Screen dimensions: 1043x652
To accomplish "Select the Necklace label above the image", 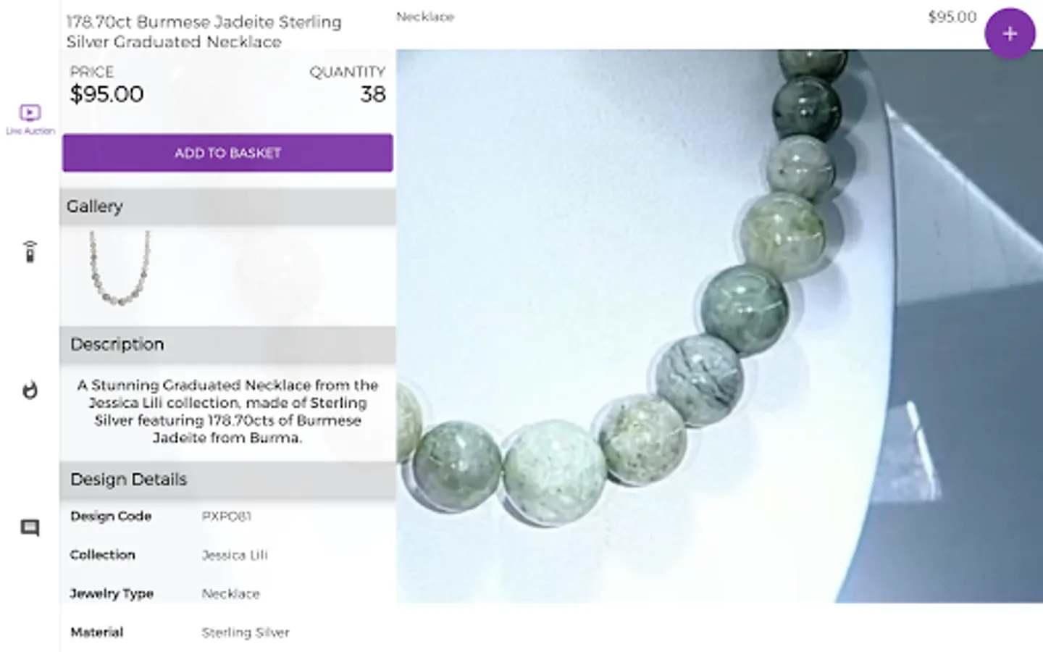I will tap(425, 17).
